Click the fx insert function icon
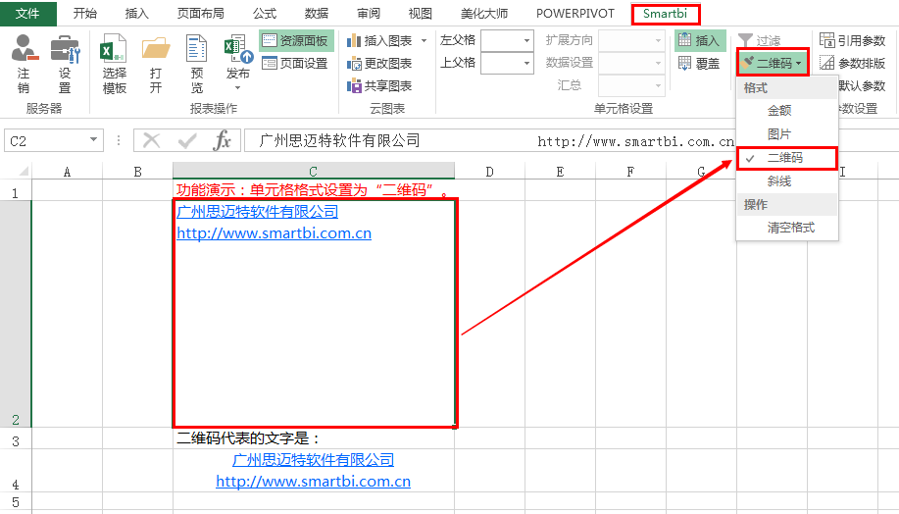 (x=222, y=140)
